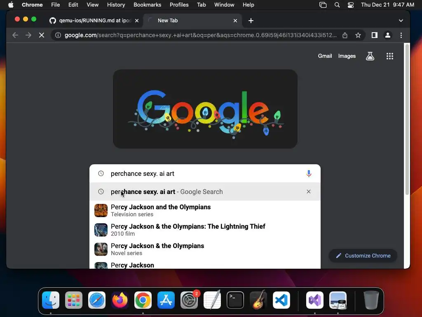This screenshot has height=317, width=422.
Task: Open Spotlight search in menu bar
Action: tap(337, 5)
